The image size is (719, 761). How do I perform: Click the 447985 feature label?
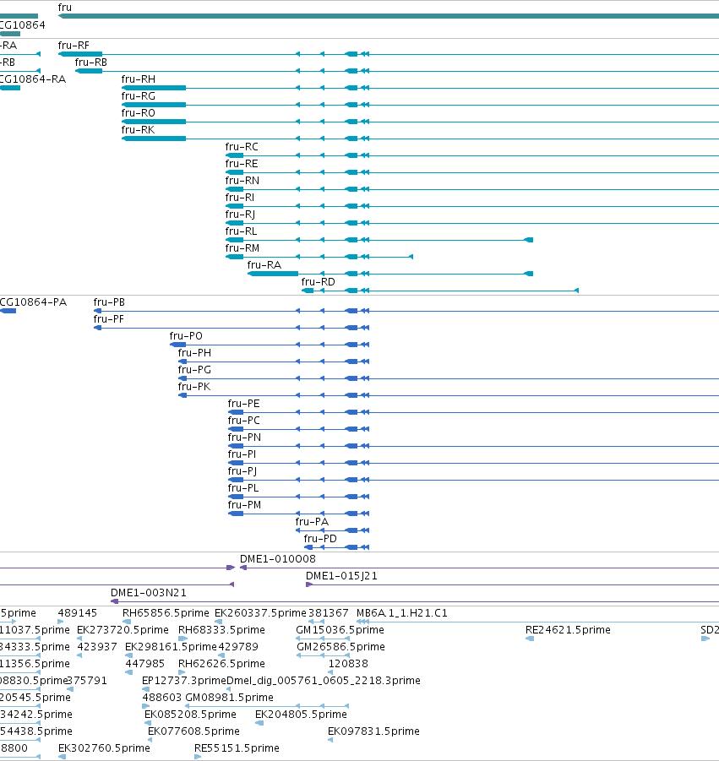tap(145, 664)
